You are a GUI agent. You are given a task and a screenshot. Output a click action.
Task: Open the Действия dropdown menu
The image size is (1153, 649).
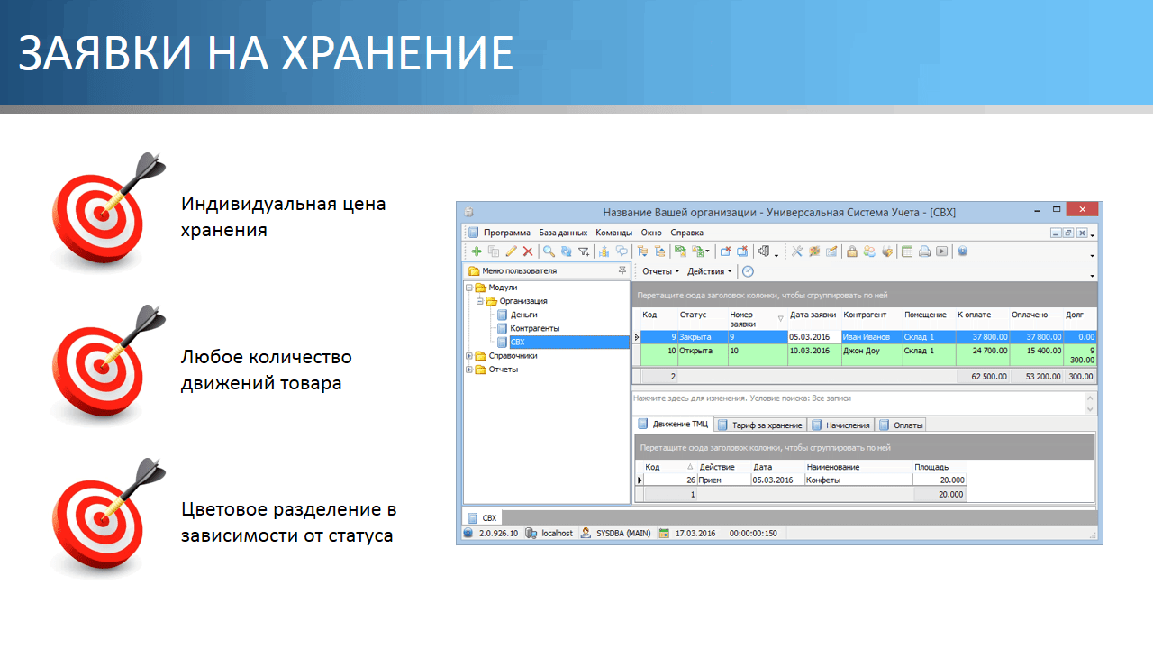click(709, 271)
